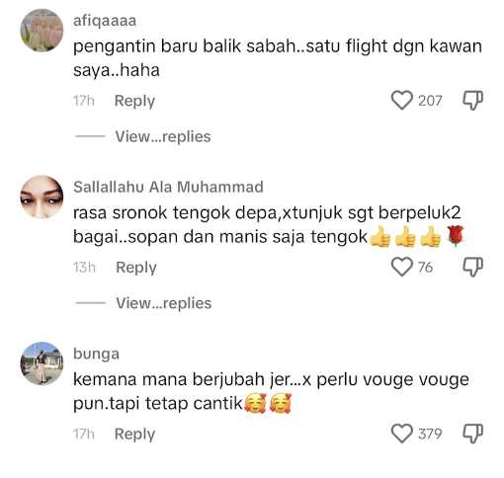Open bunga's profile avatar

click(x=42, y=363)
